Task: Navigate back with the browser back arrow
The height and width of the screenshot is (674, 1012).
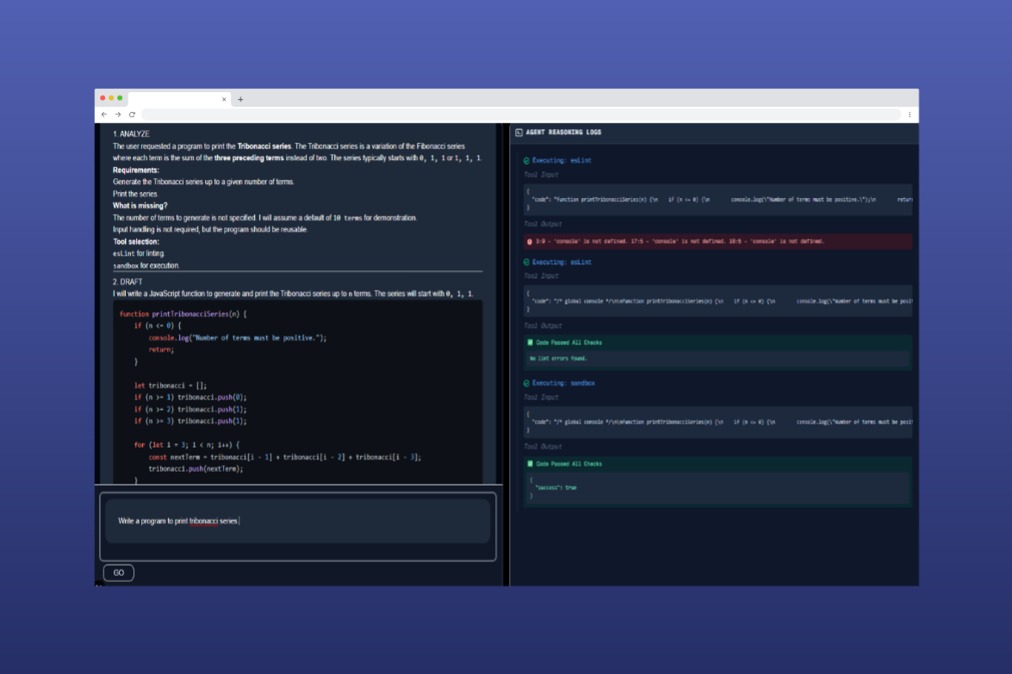Action: click(x=103, y=114)
